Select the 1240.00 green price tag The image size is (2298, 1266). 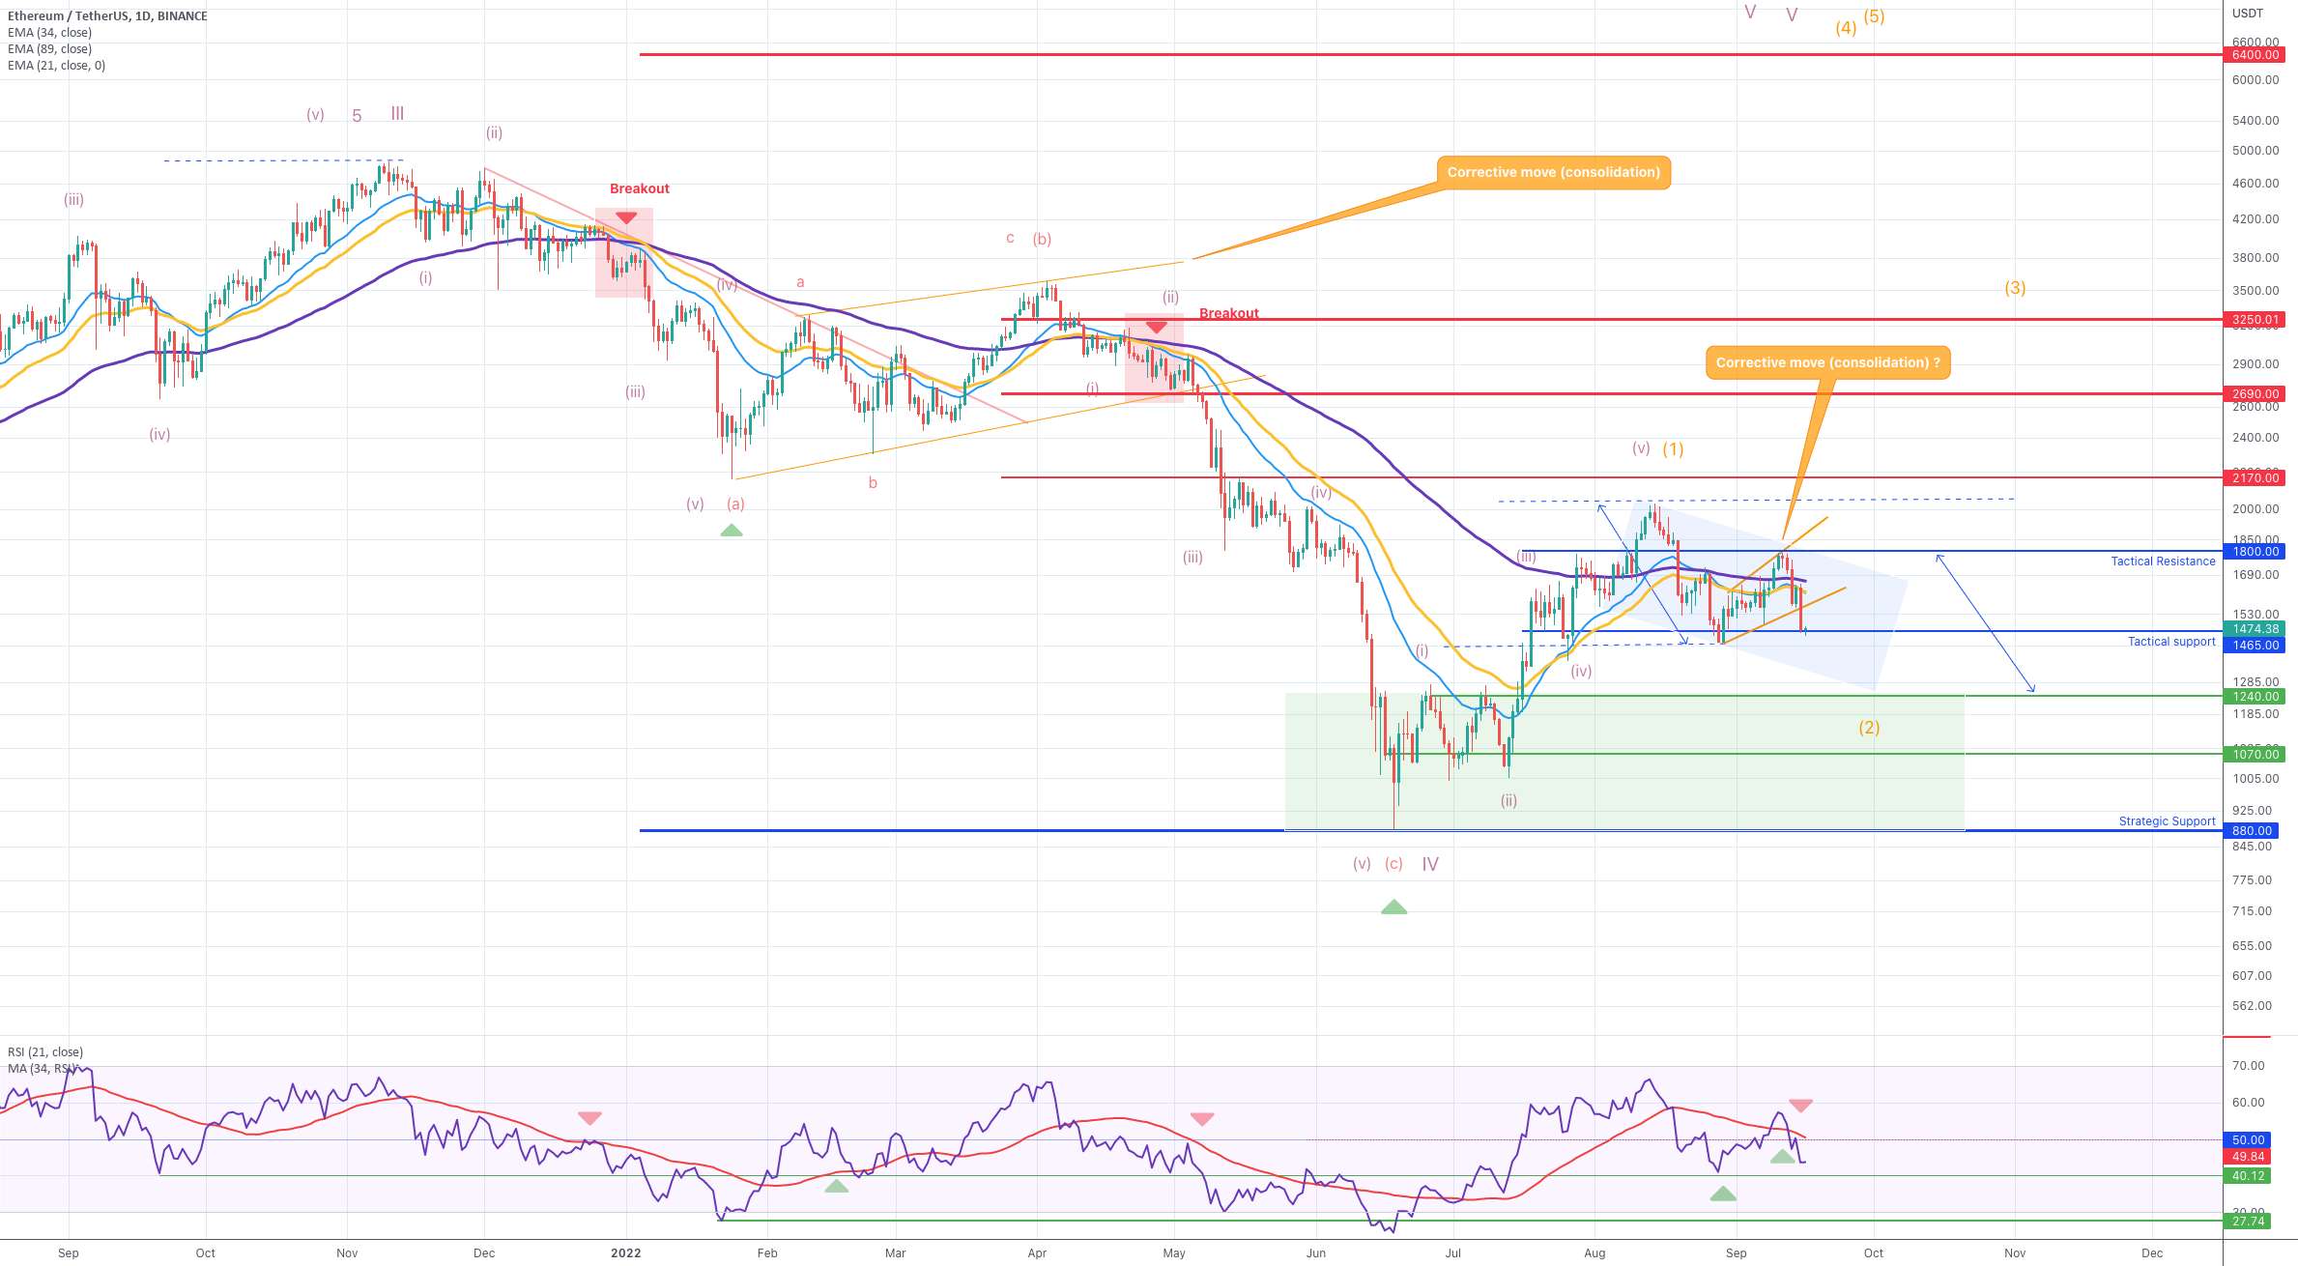2255,697
